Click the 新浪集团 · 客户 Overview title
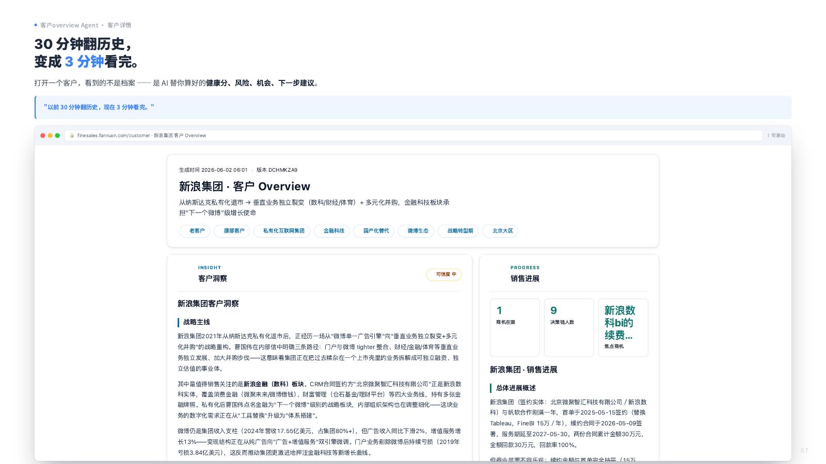Image resolution: width=826 pixels, height=464 pixels. [x=245, y=187]
